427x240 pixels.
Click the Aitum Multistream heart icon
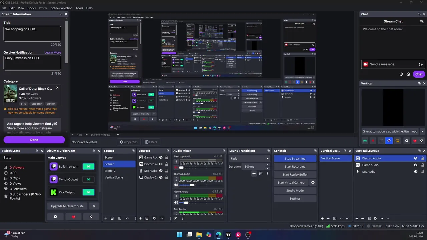tap(73, 217)
